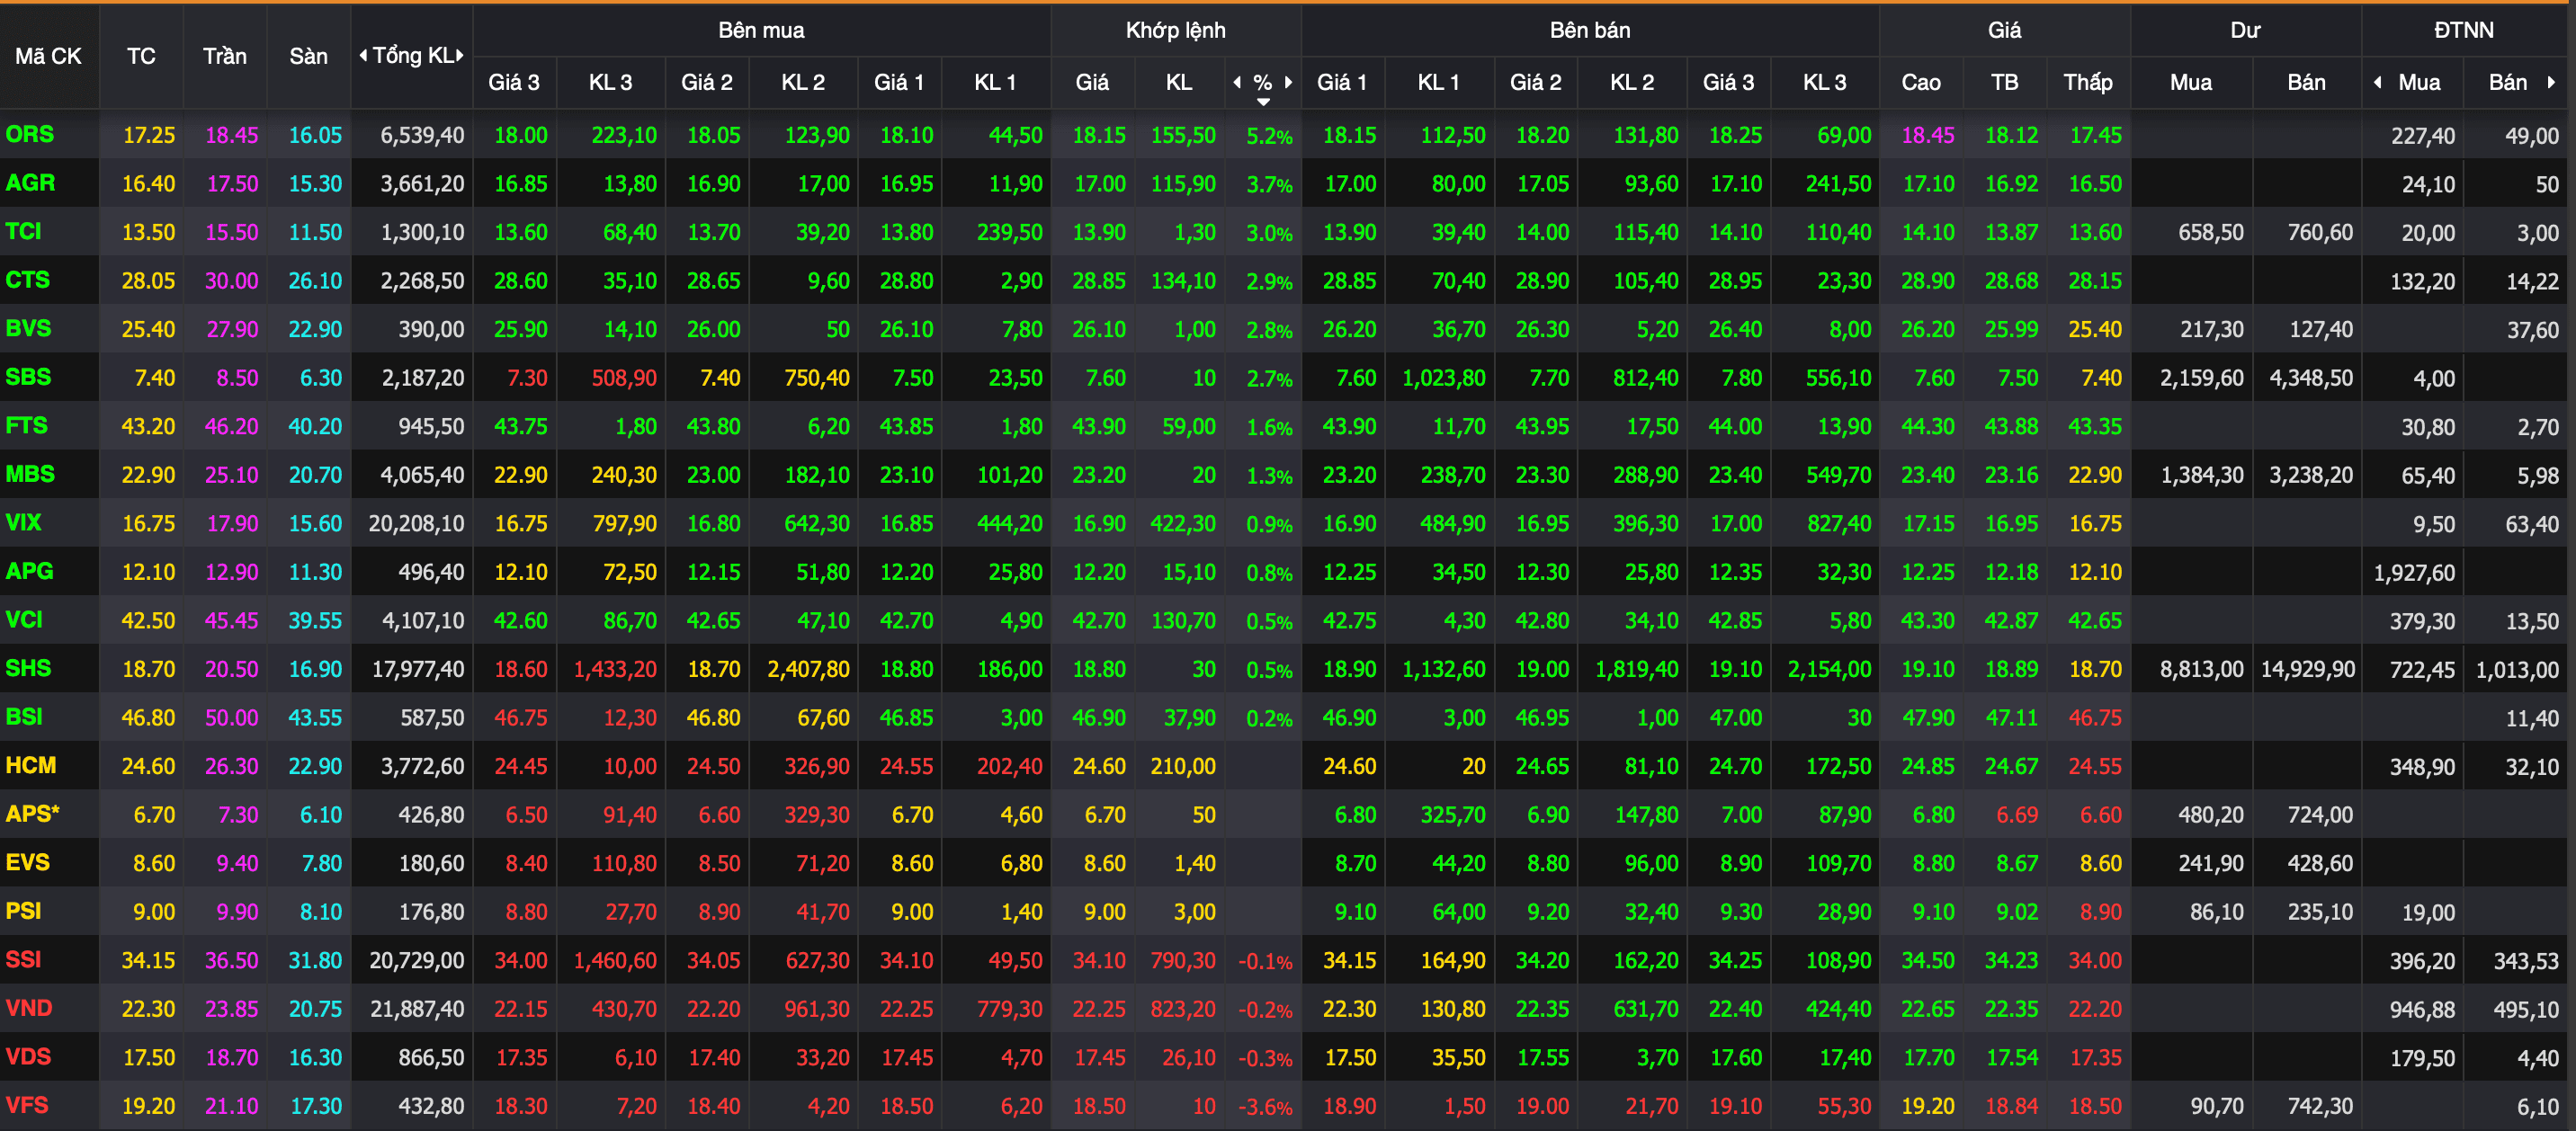This screenshot has width=2576, height=1131.
Task: Click HCM matched volume 210,00
Action: [x=1182, y=766]
